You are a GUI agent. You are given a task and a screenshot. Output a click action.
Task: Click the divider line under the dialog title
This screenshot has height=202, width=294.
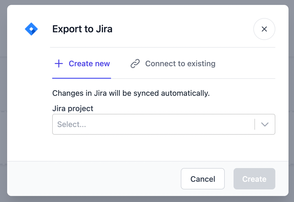coord(162,47)
